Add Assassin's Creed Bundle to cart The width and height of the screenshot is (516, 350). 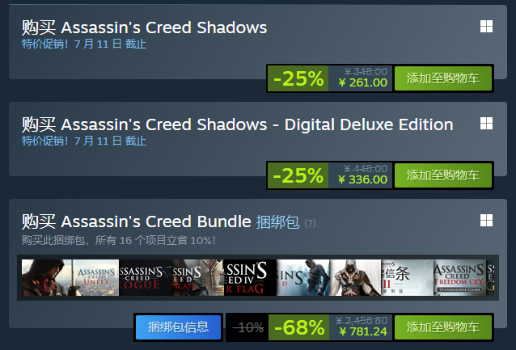click(442, 327)
